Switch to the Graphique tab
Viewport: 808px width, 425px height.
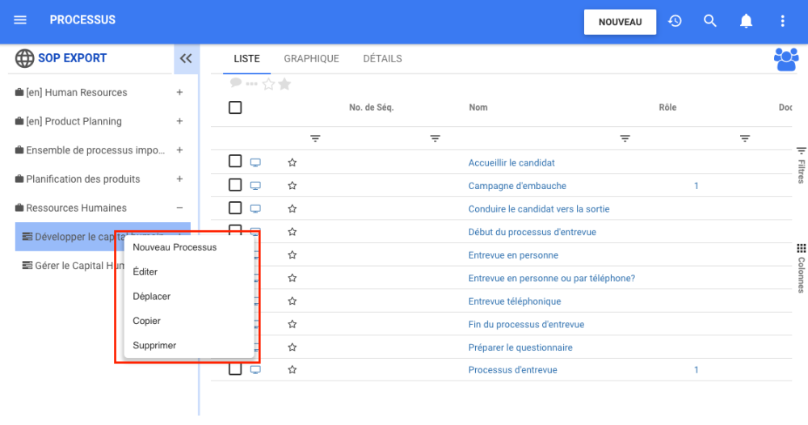click(311, 59)
